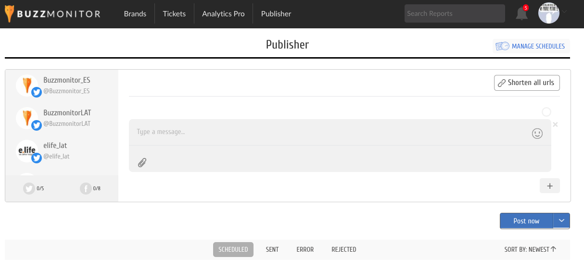This screenshot has height=269, width=584.
Task: Select the BuzzmonitorLAT Twitter account
Action: click(x=62, y=118)
